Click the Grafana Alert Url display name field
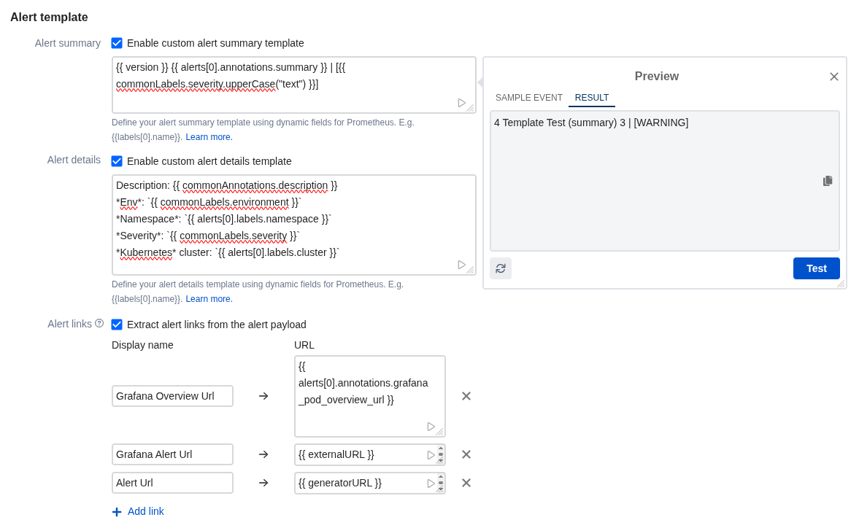This screenshot has width=851, height=528. [x=172, y=454]
